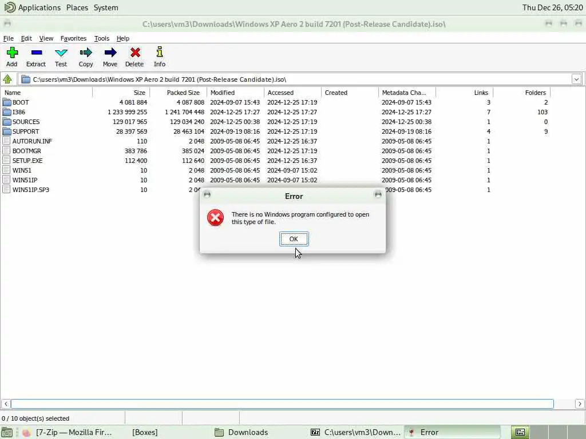Click the Metadata Cha... column header
Image resolution: width=586 pixels, height=439 pixels.
click(x=407, y=93)
